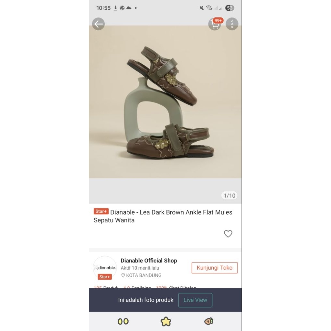Tap the shoe product image
This screenshot has width=331, height=331.
pyautogui.click(x=165, y=102)
